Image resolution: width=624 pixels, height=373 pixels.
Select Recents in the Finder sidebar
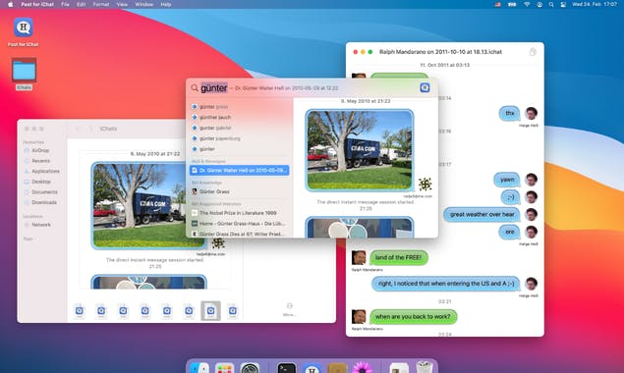tap(40, 161)
